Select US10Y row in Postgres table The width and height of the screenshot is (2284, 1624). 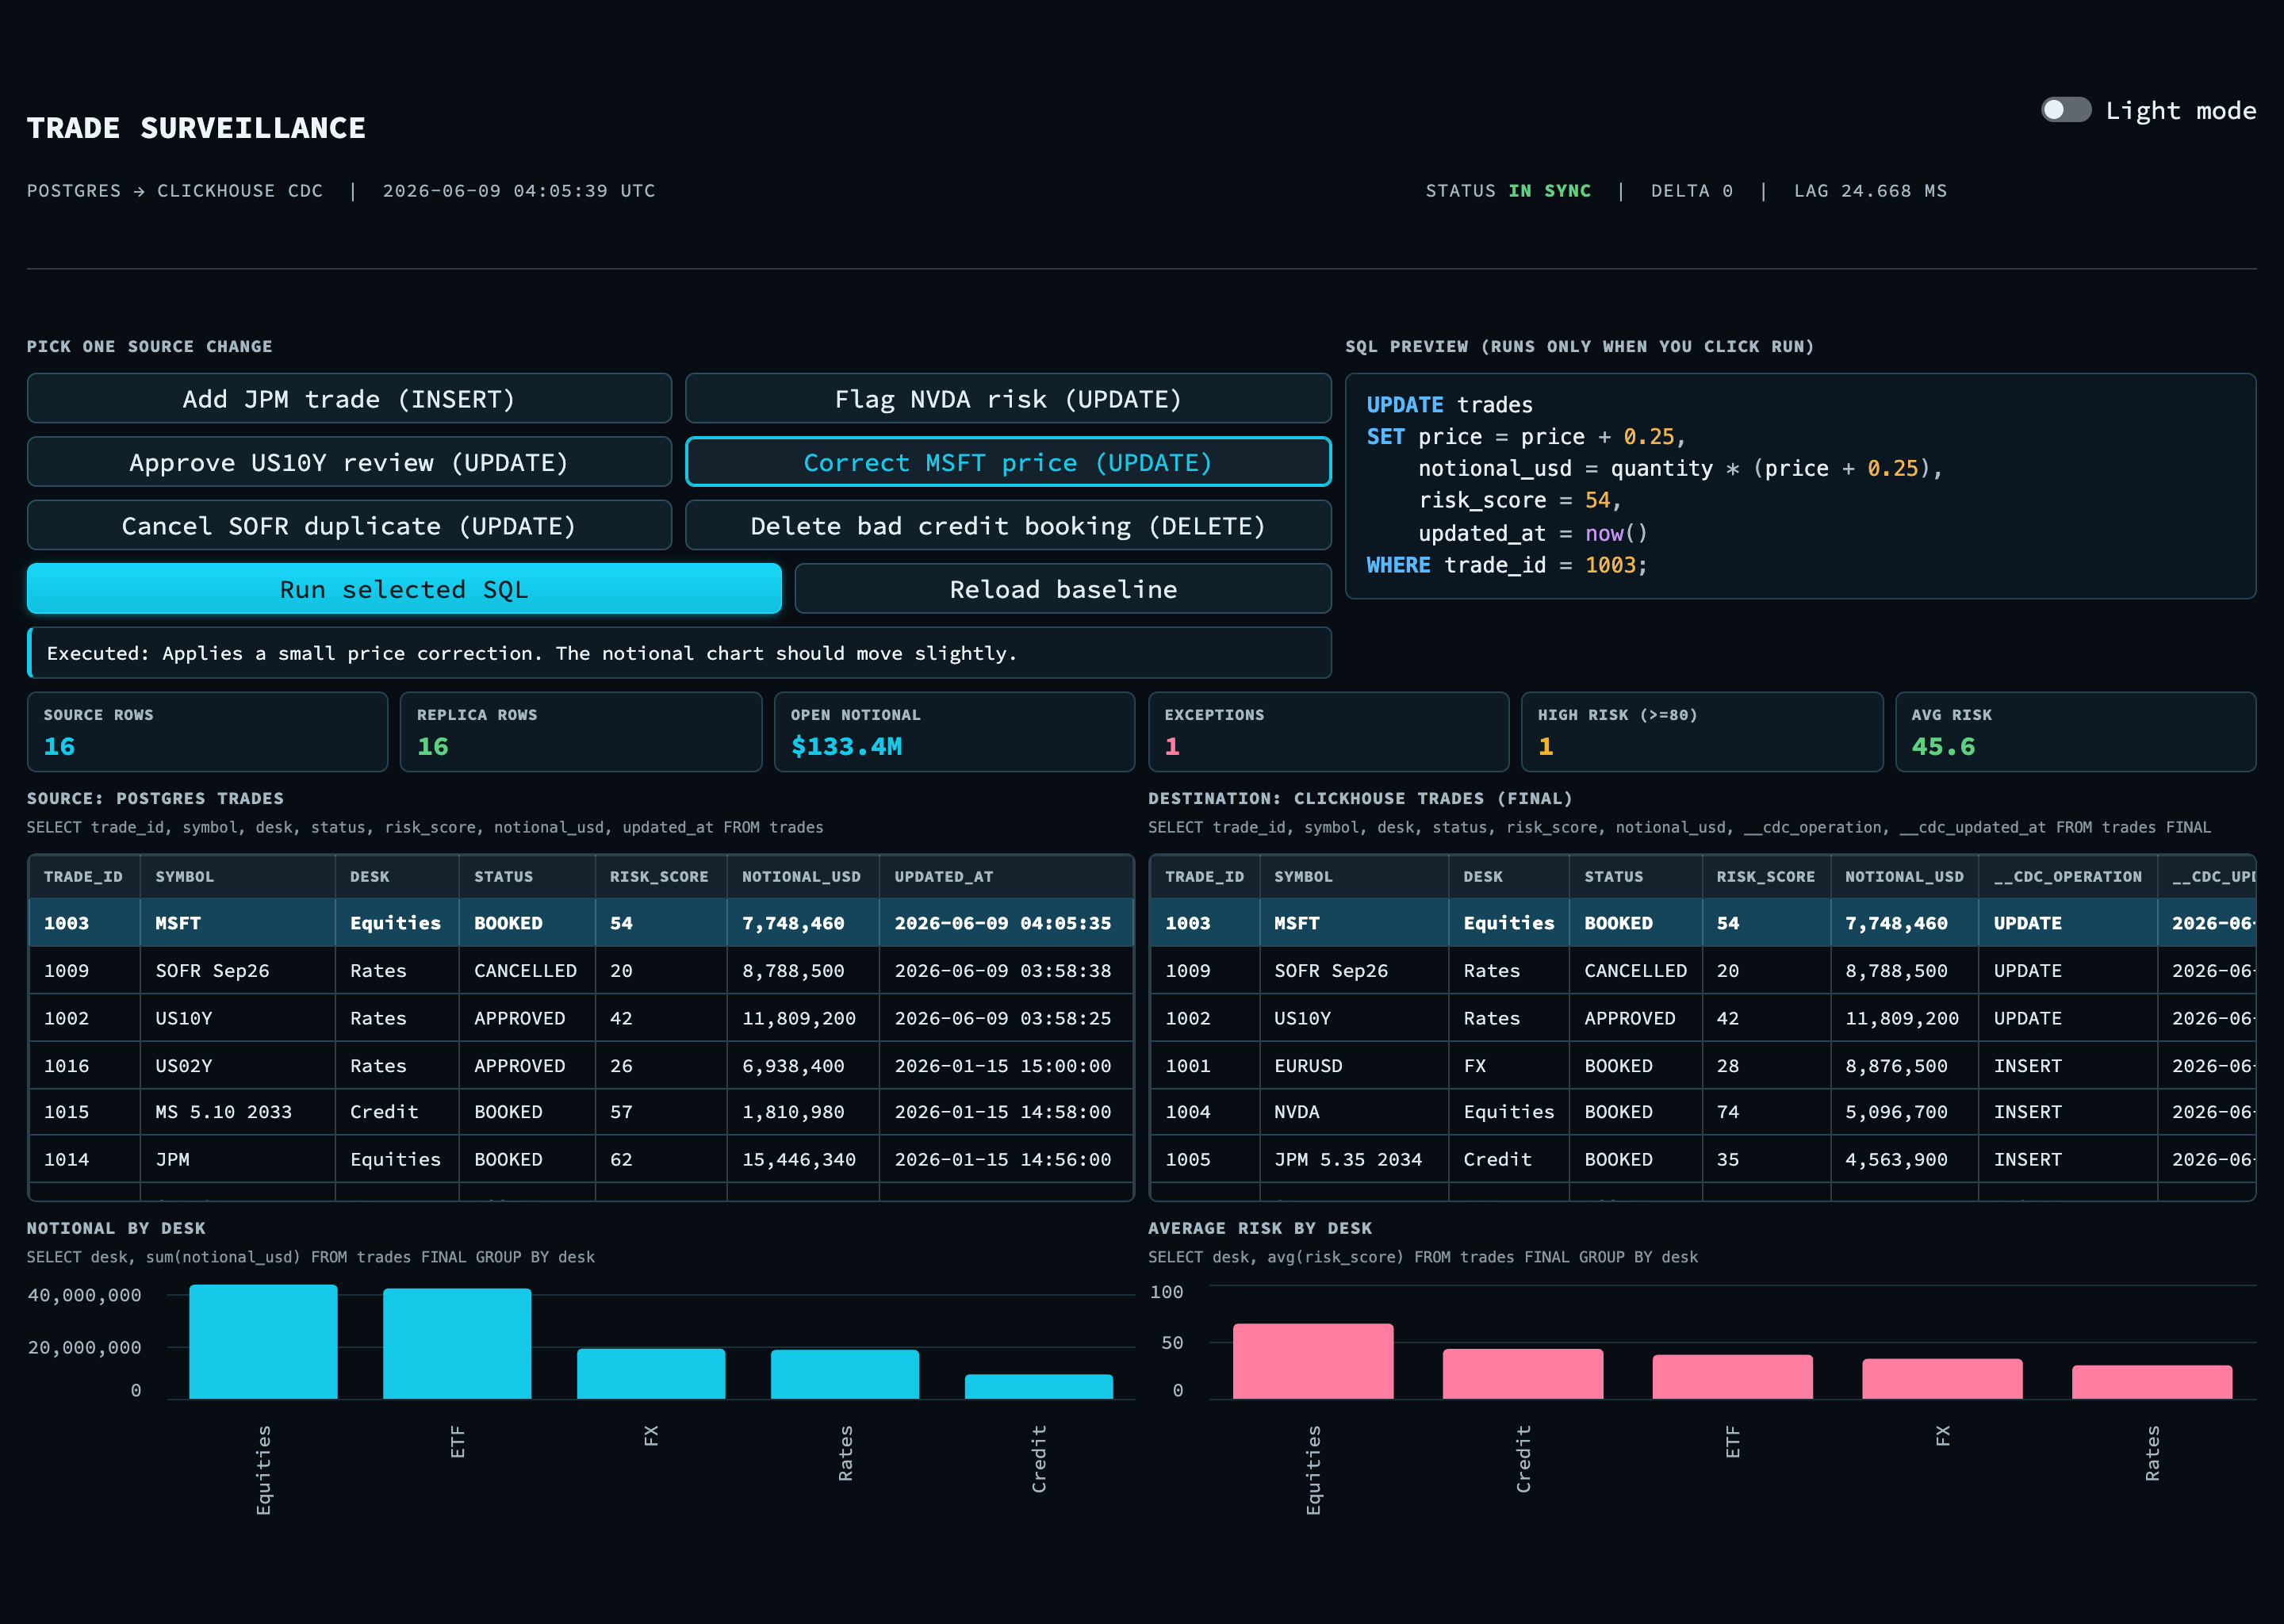581,1018
